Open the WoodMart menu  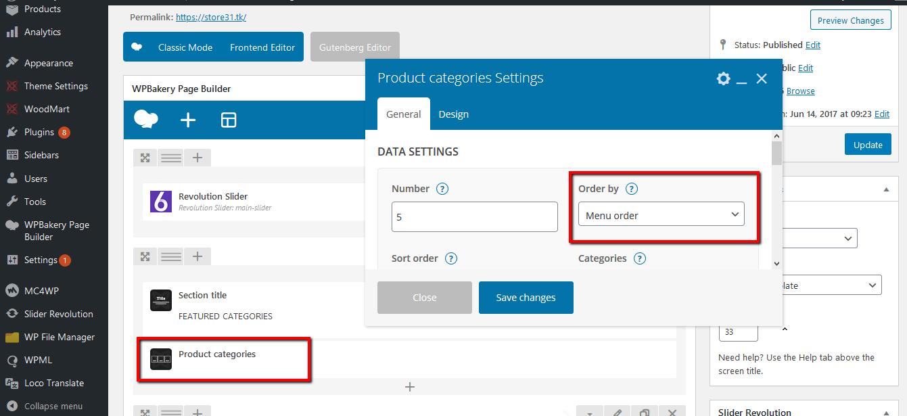coord(47,109)
